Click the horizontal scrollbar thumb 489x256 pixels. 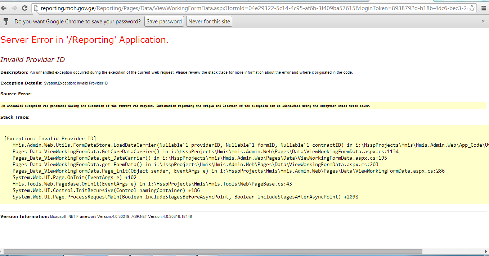click(x=212, y=251)
